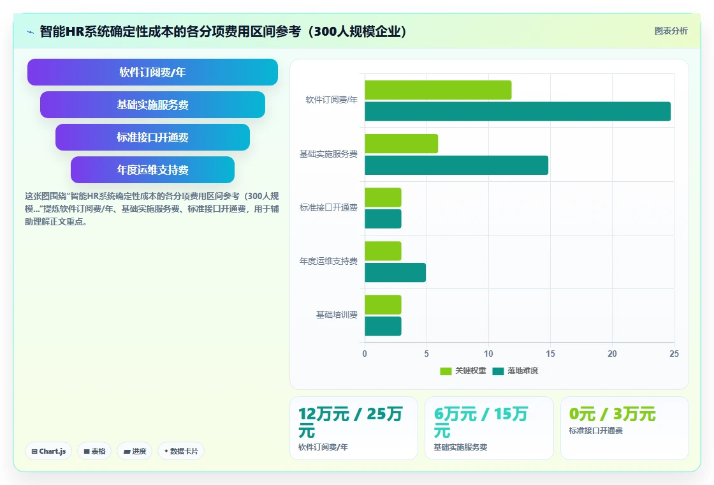Click the green 年度运维支持费 bar
This screenshot has height=485, width=714.
(x=383, y=251)
